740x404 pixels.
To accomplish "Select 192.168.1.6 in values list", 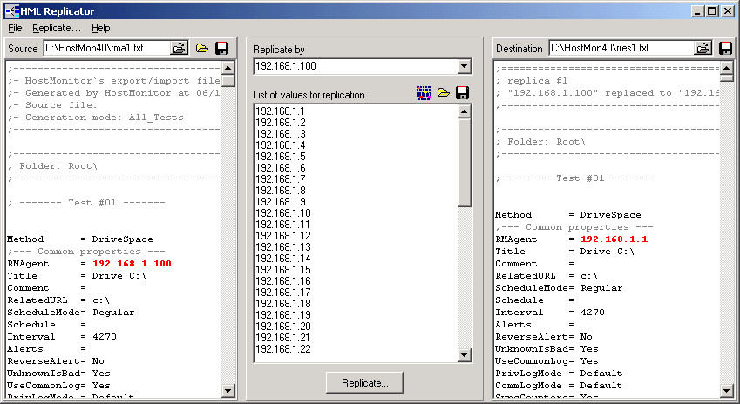I will click(x=281, y=168).
